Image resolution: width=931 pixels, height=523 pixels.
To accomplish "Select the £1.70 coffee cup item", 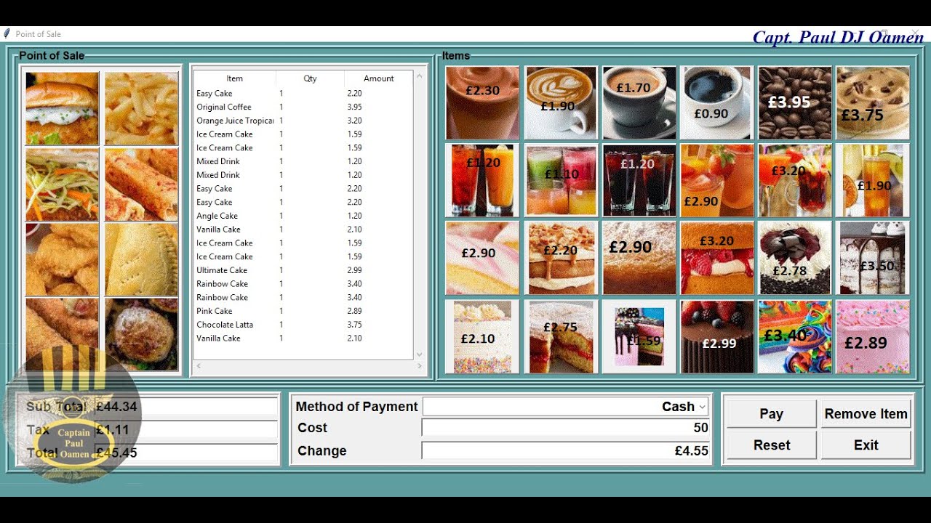I will 639,102.
